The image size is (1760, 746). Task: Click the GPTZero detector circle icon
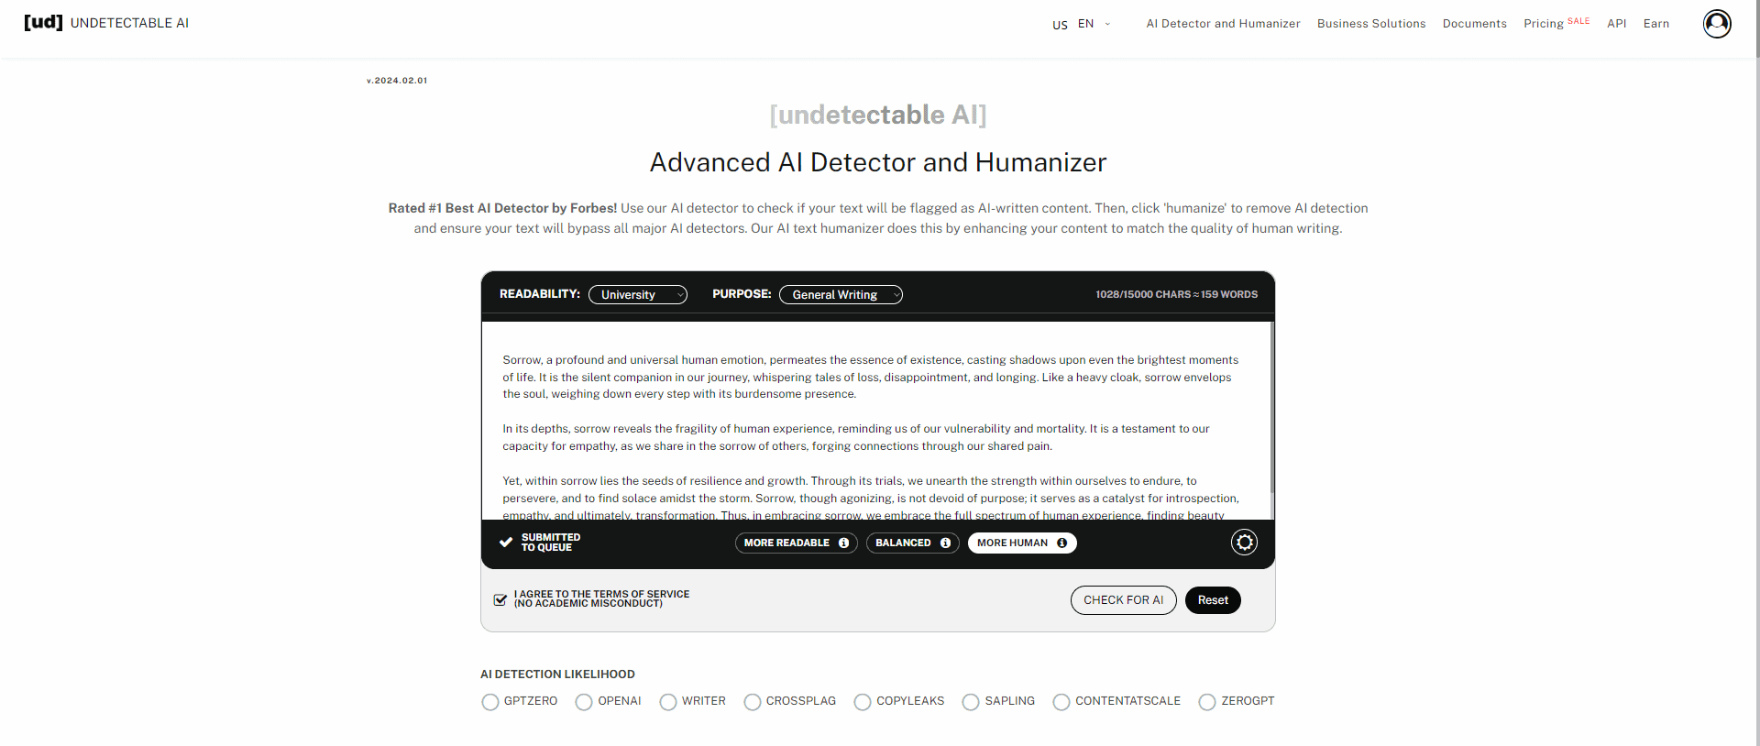pos(490,702)
